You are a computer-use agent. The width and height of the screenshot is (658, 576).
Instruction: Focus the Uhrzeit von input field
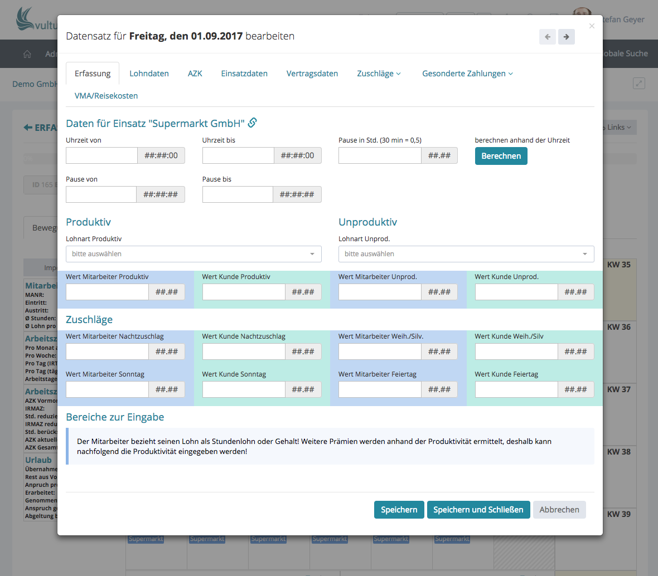(101, 156)
